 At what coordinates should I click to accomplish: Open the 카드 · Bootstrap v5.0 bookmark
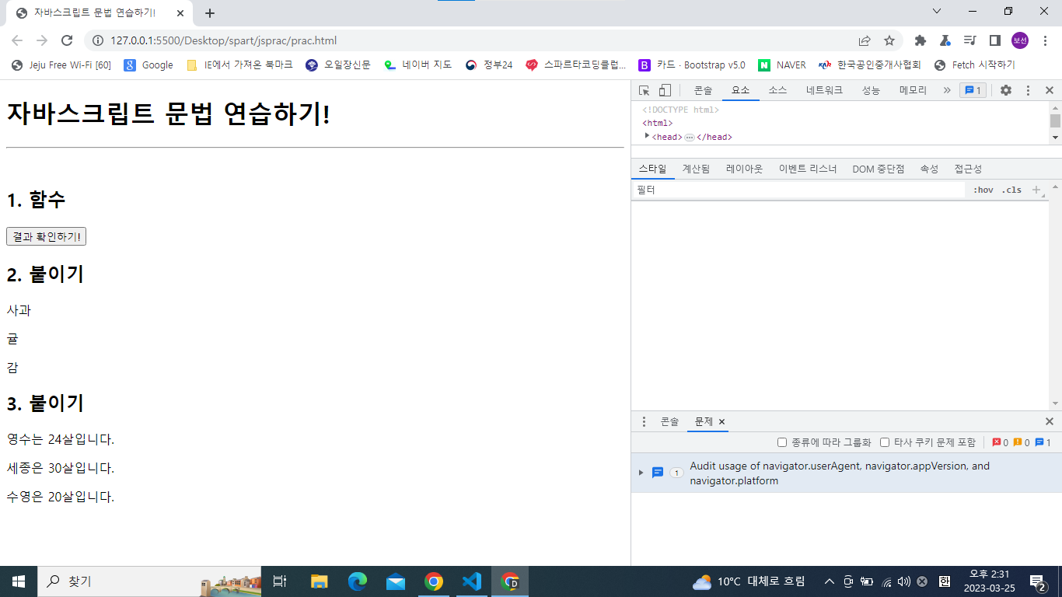(692, 65)
